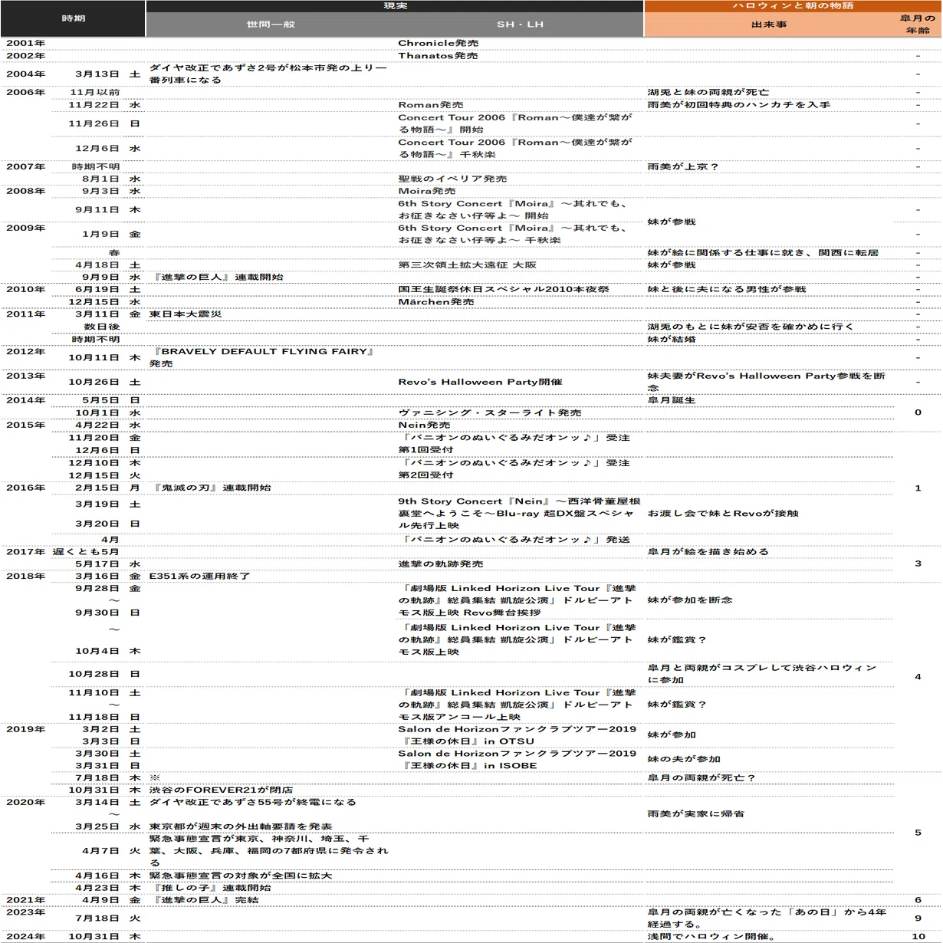The width and height of the screenshot is (943, 943).
Task: Click Revo's Halloween Party開催 cell
Action: (480, 382)
